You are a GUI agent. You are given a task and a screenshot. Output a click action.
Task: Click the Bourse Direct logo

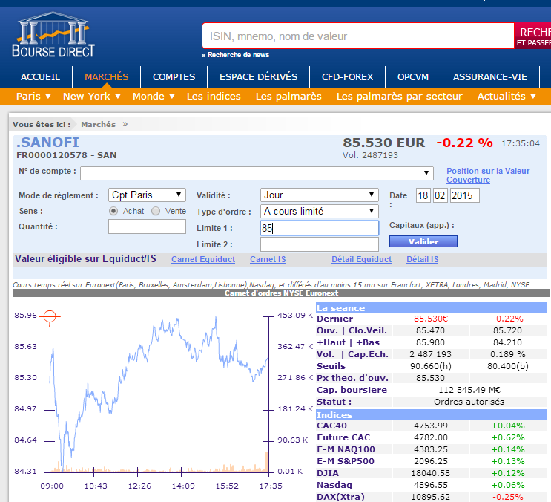[53, 35]
